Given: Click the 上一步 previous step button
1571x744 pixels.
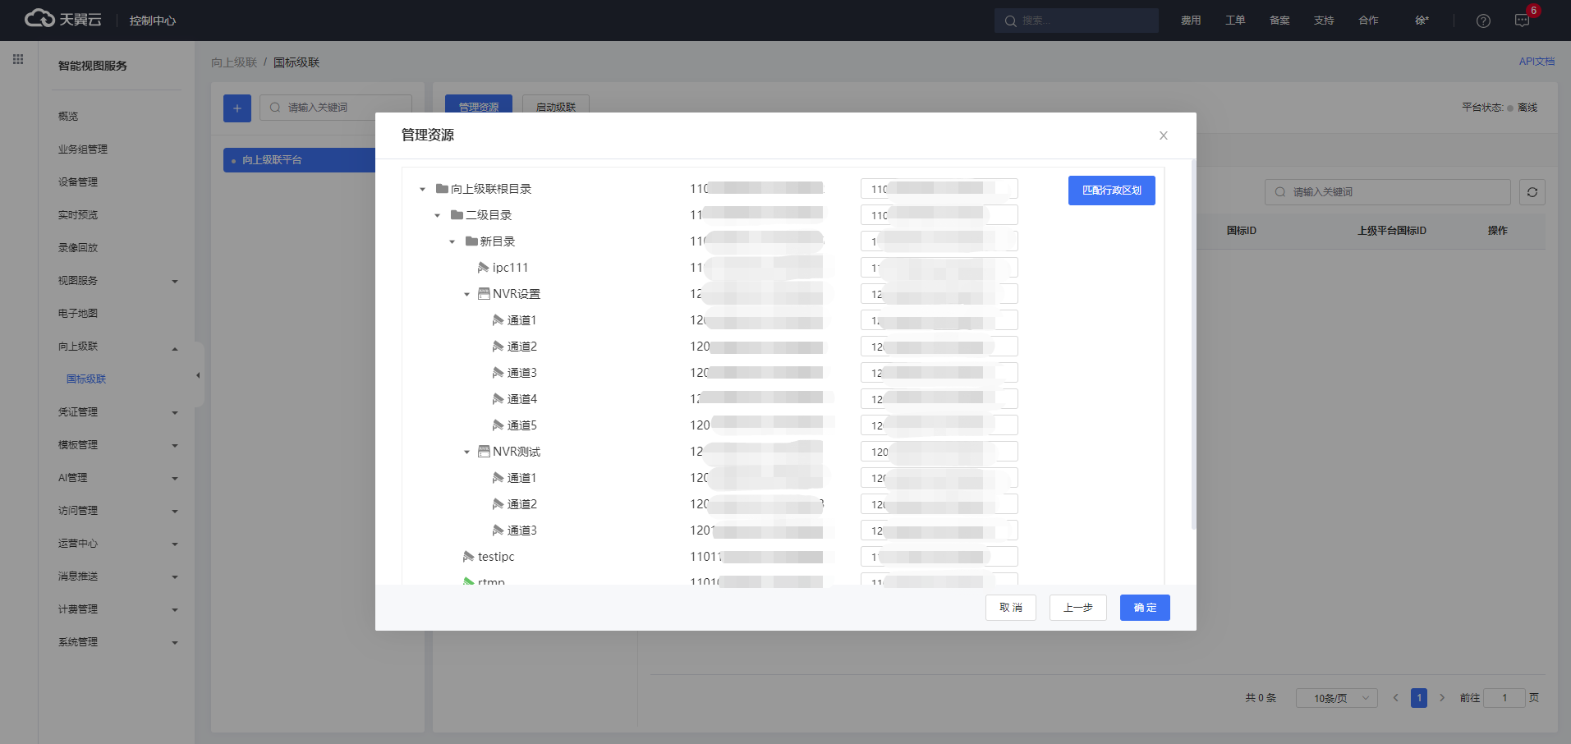Looking at the screenshot, I should pyautogui.click(x=1077, y=608).
